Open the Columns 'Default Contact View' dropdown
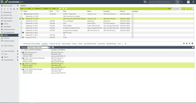196x103 pixels. 38,47
